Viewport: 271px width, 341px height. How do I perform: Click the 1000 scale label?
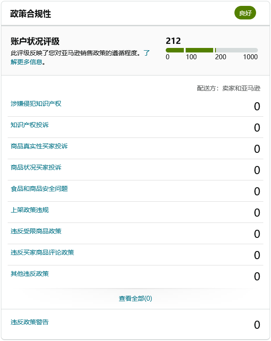coord(250,57)
